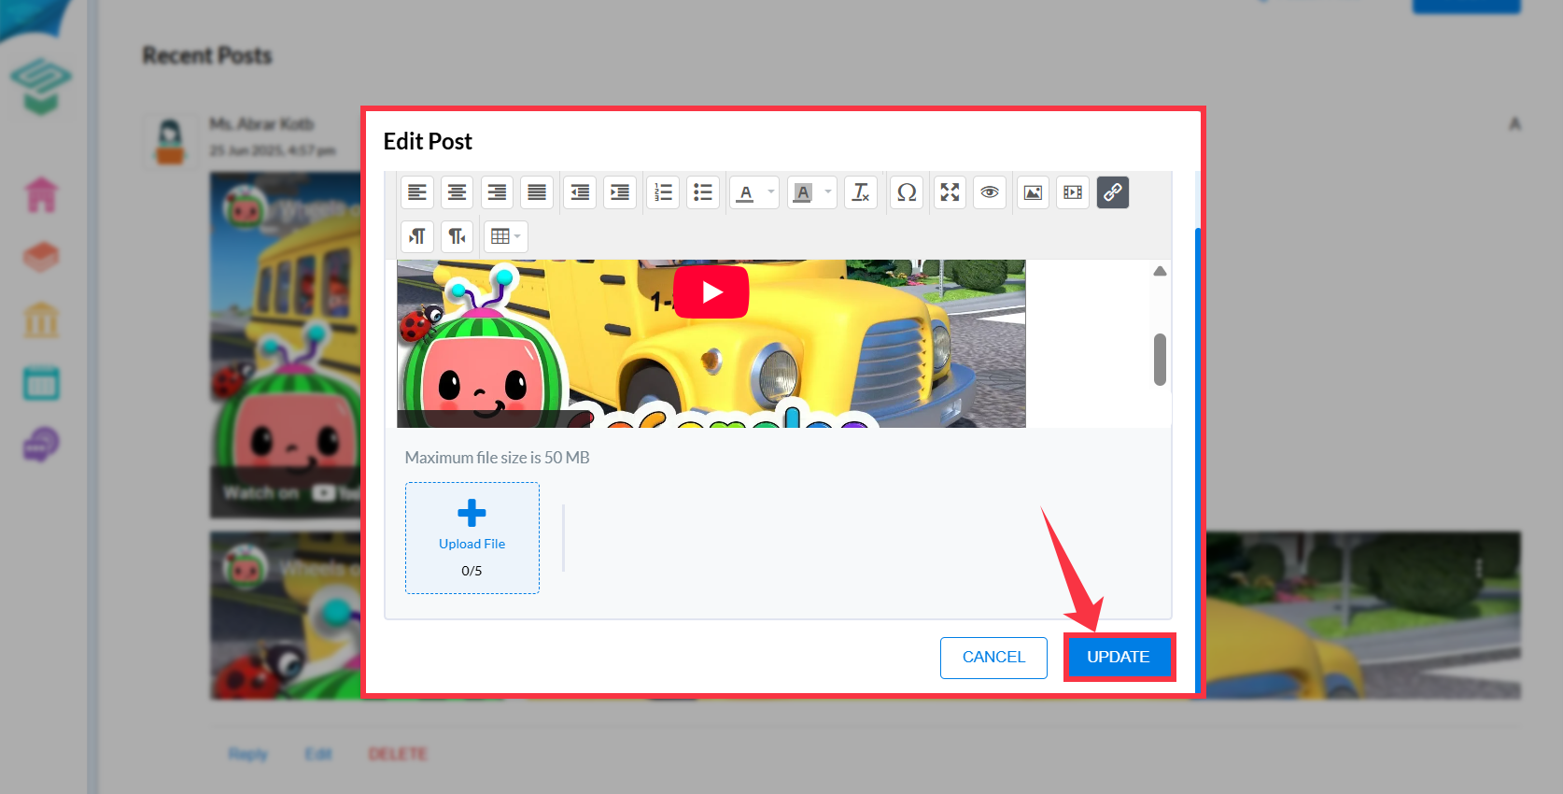Screen dimensions: 1563x794
Task: Play the embedded YouTube video
Action: point(711,292)
